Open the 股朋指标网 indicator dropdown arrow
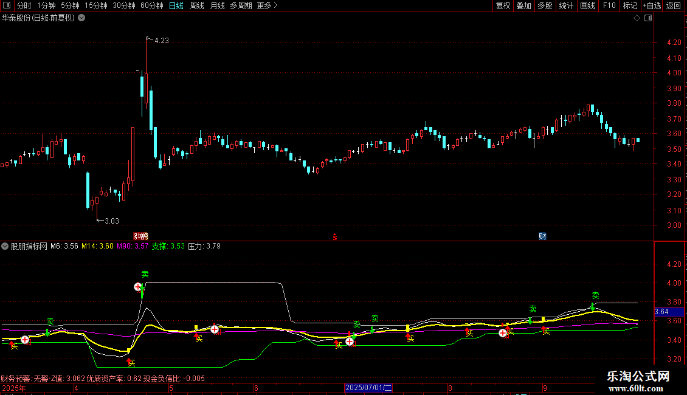The image size is (687, 395). [x=5, y=246]
